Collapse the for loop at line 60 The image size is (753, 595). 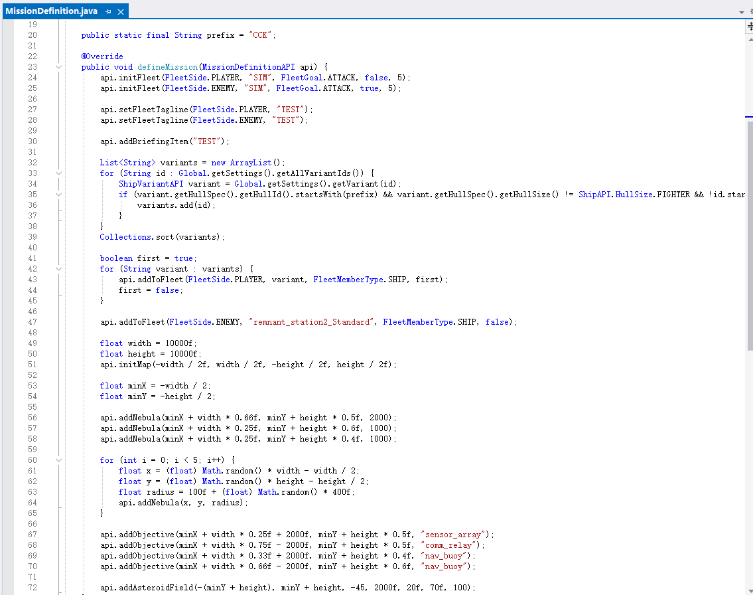(x=58, y=460)
